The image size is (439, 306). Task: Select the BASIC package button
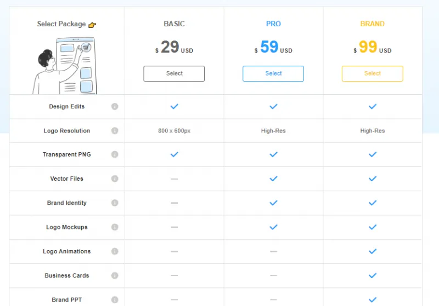coord(174,73)
